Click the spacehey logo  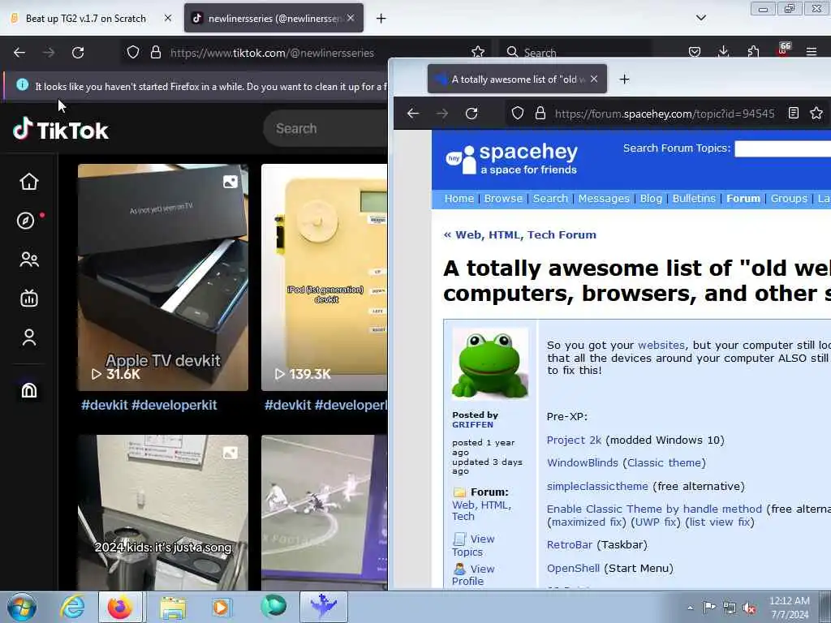coord(511,158)
